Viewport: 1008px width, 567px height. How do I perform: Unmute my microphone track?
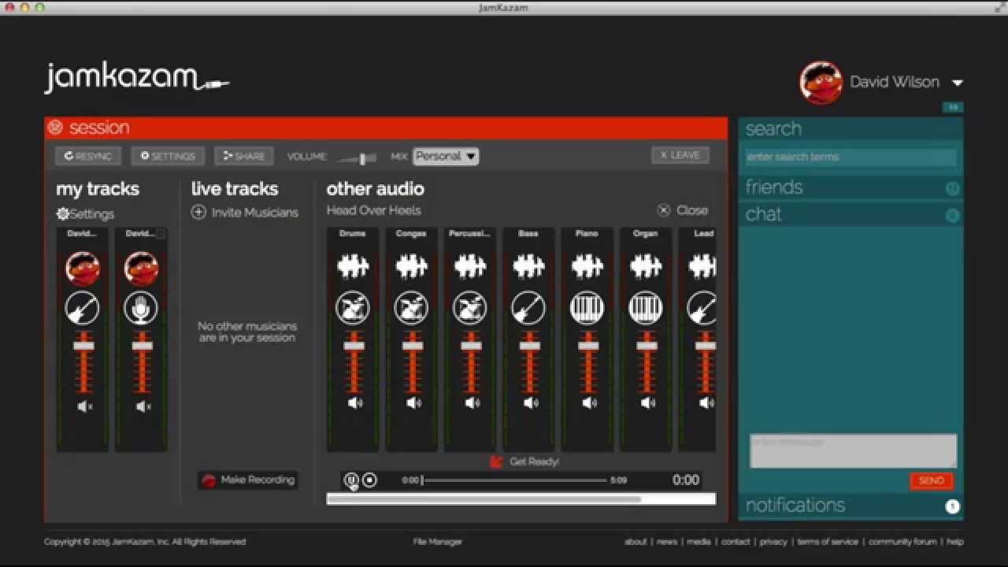pos(143,406)
